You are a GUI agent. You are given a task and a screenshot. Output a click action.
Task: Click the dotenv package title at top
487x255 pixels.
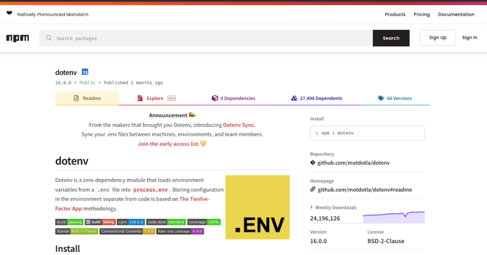tap(66, 72)
